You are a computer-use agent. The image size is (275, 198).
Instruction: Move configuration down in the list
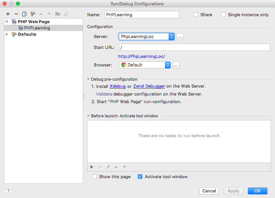[49, 14]
